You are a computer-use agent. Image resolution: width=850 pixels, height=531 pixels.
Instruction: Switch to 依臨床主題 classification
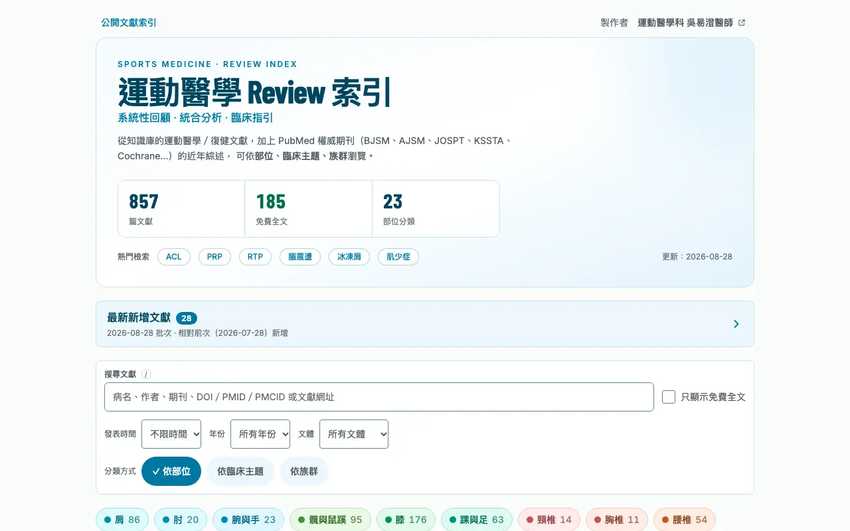pos(240,471)
